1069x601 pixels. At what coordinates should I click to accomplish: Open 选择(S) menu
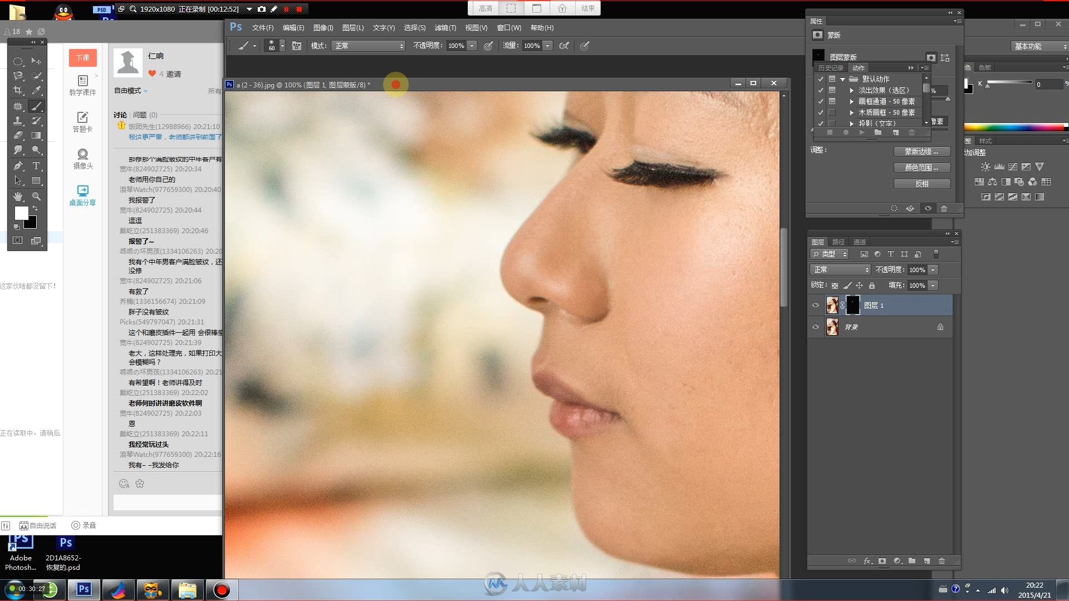pos(414,27)
